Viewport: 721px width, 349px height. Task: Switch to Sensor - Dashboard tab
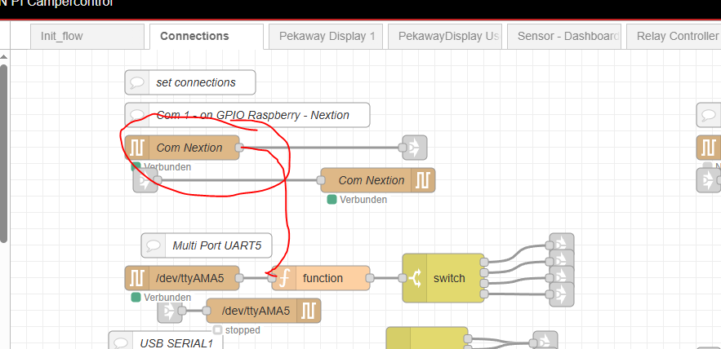coord(564,36)
